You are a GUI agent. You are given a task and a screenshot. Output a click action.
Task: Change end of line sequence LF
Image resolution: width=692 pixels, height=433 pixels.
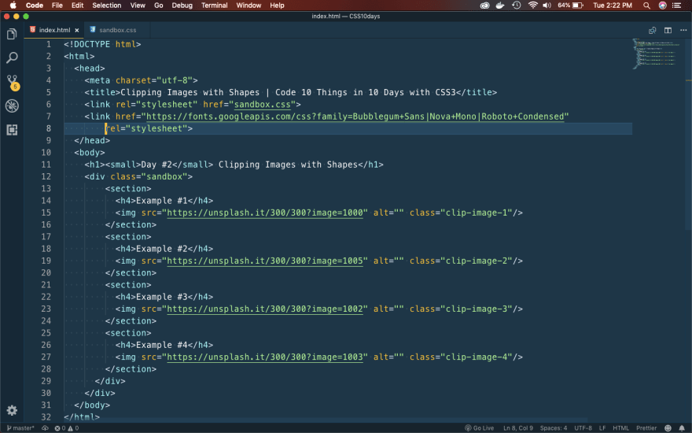pos(602,428)
